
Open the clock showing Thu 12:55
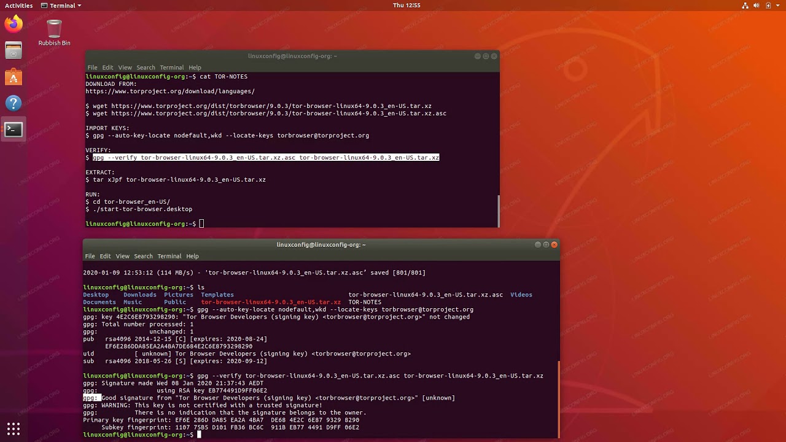click(x=407, y=6)
